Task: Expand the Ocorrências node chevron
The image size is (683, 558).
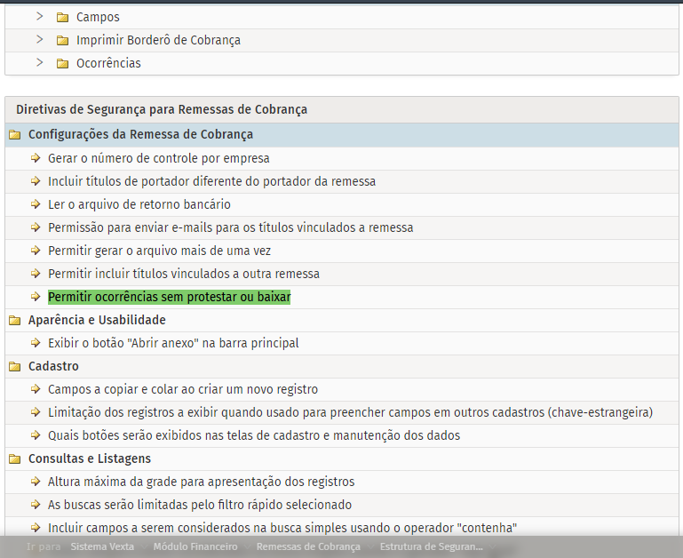Action: click(39, 62)
